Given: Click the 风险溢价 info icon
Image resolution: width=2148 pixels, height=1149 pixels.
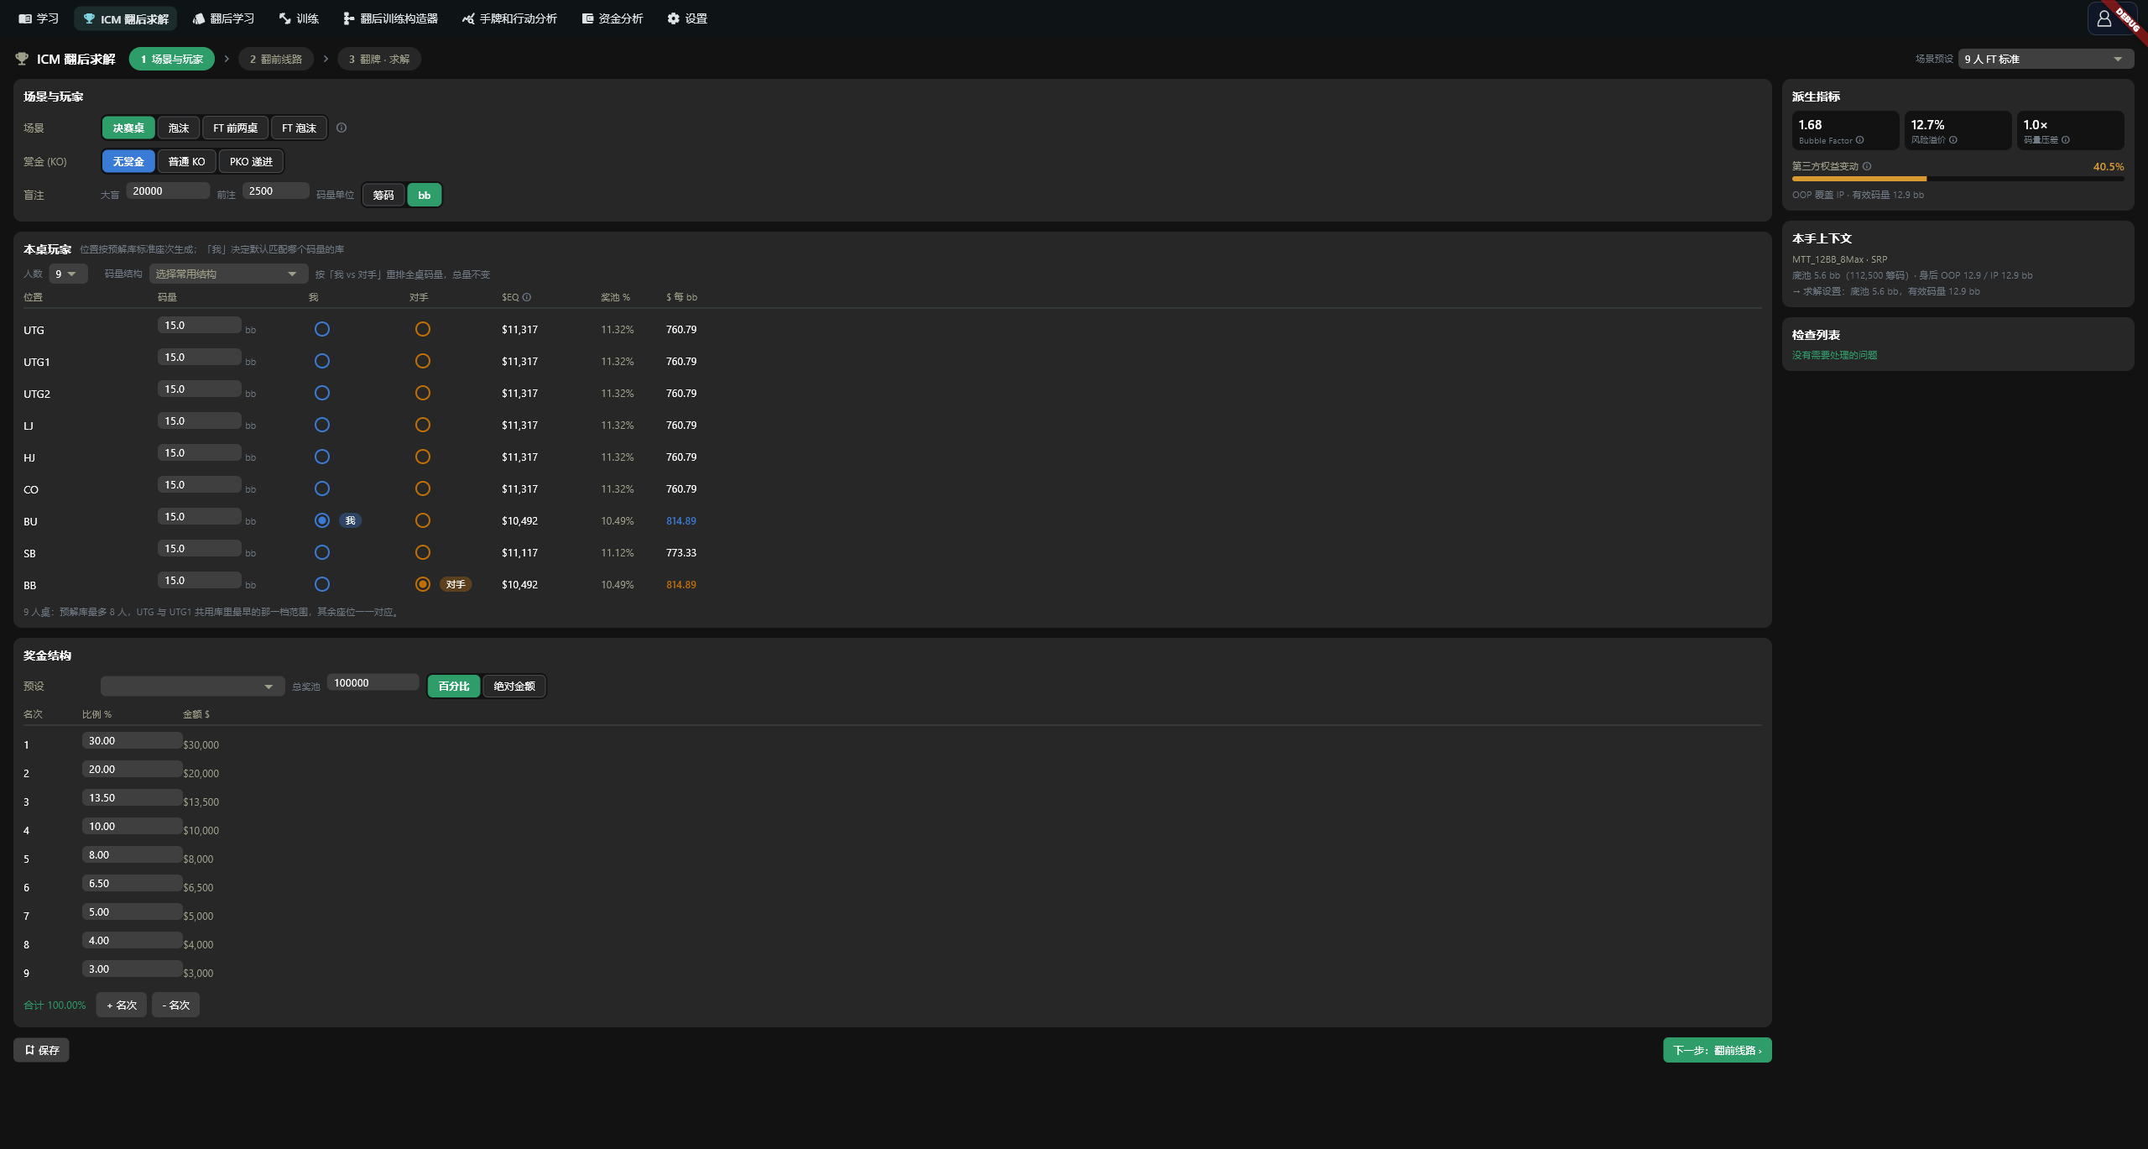Looking at the screenshot, I should coord(1953,140).
